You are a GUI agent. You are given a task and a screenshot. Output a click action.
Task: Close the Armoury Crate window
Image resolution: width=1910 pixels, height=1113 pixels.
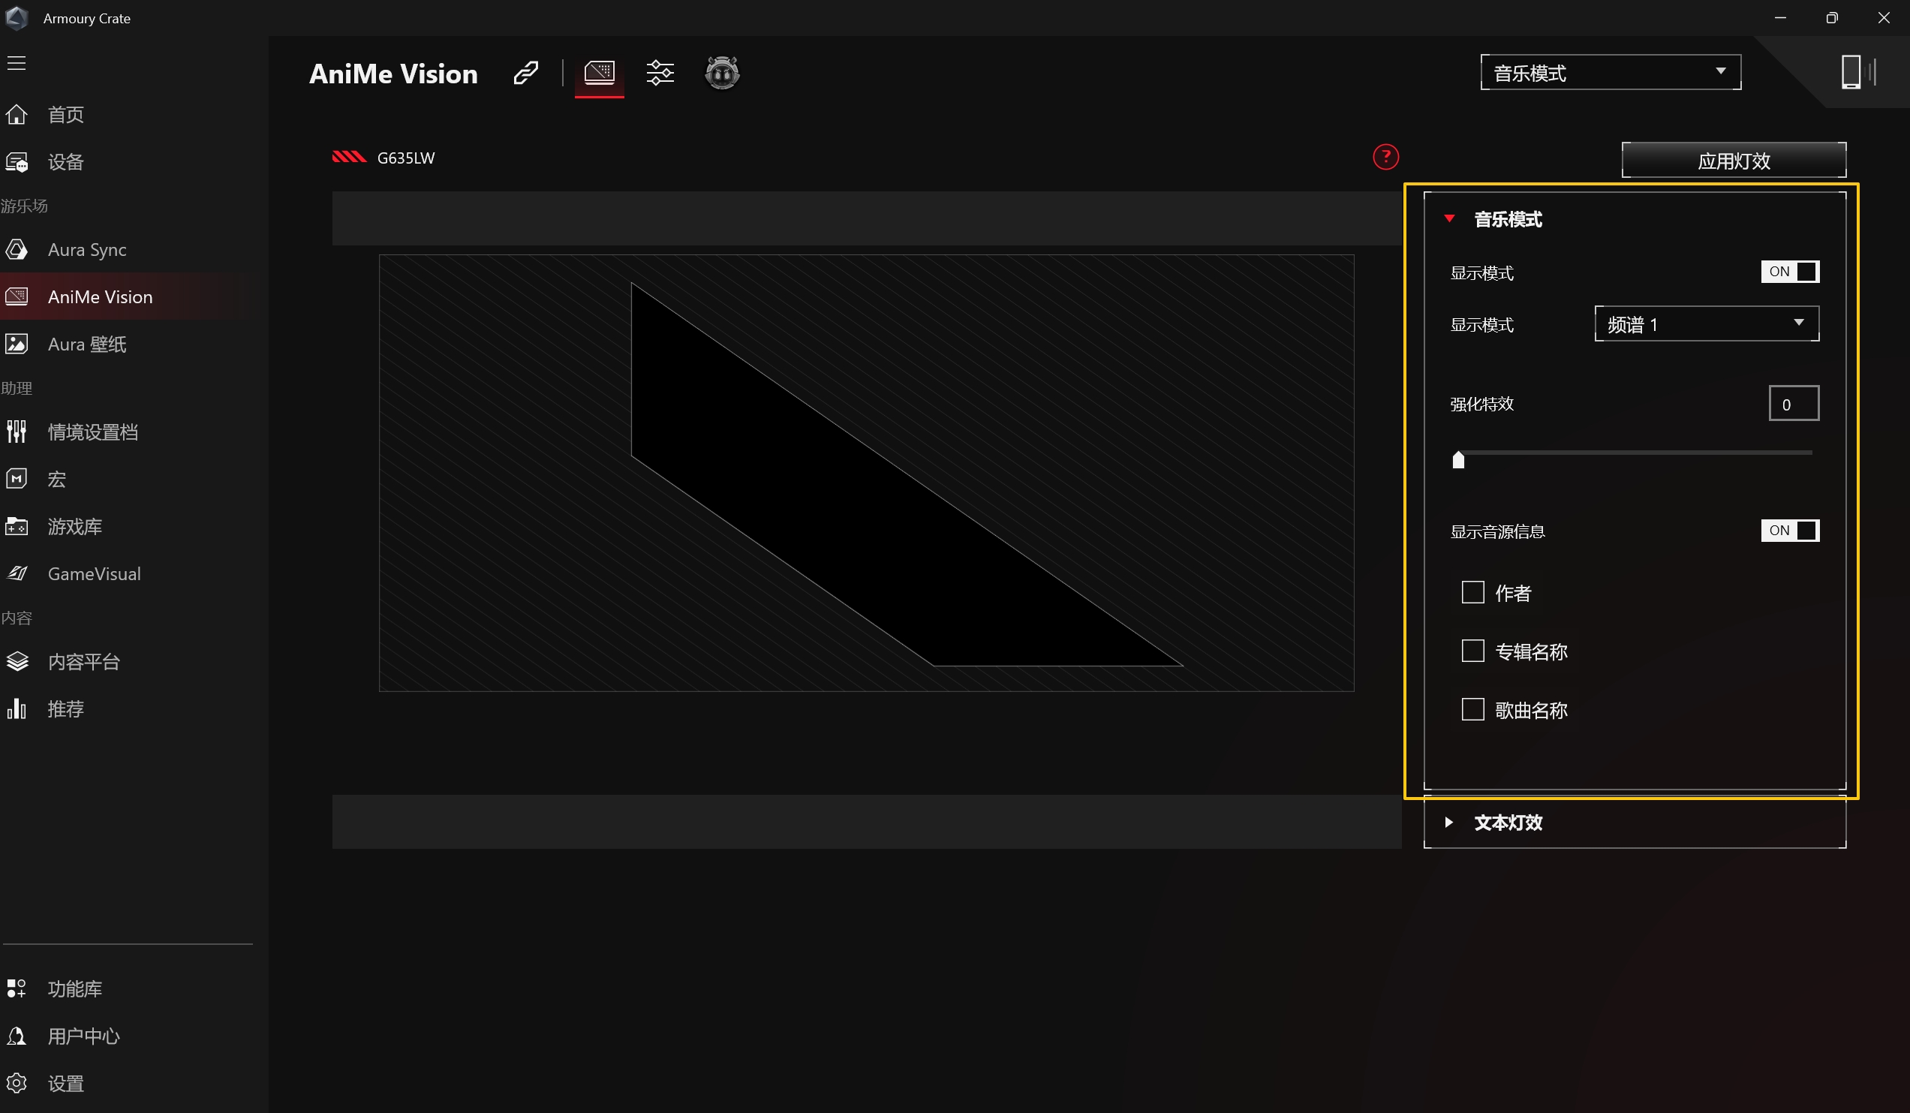point(1884,17)
